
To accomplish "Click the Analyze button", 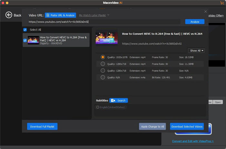I will click(195, 22).
